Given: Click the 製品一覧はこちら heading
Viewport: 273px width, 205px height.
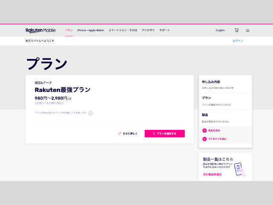Looking at the screenshot, I should point(218,159).
